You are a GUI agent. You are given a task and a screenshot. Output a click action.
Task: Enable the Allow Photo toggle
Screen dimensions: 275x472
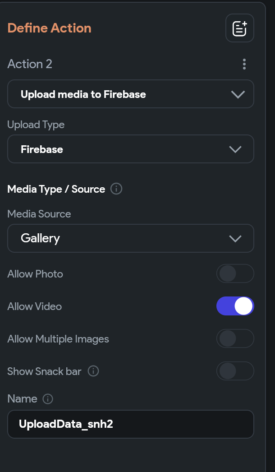click(235, 273)
